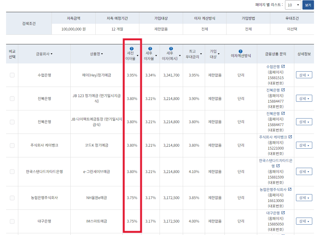
Task: Click 4.00% 최고 우대금리 for 대구은행
Action: [194, 221]
